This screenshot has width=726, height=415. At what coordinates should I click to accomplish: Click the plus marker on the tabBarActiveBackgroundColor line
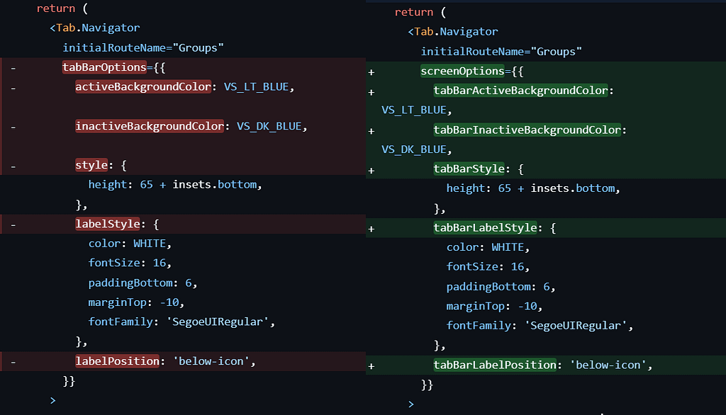click(x=372, y=91)
